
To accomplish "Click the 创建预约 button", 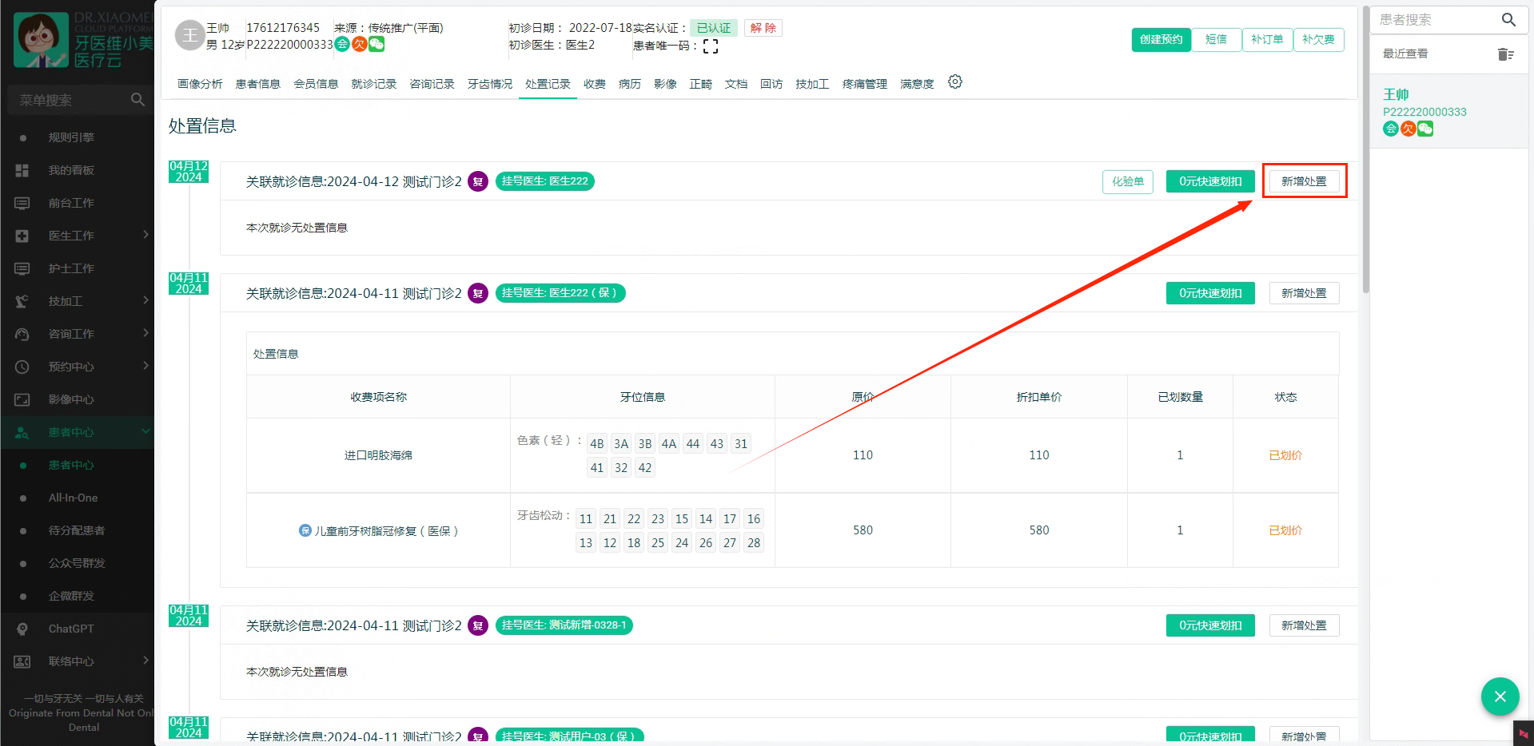I will pos(1161,39).
